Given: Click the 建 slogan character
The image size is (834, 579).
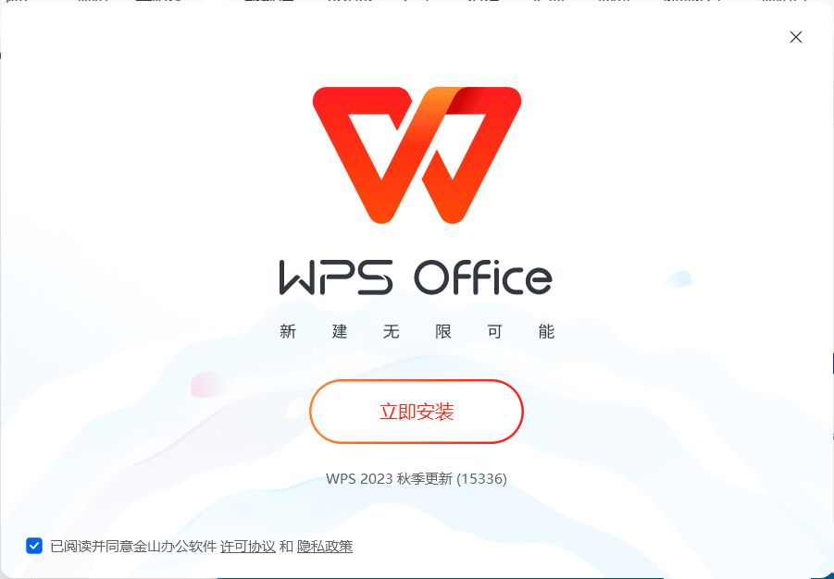Looking at the screenshot, I should [x=340, y=332].
